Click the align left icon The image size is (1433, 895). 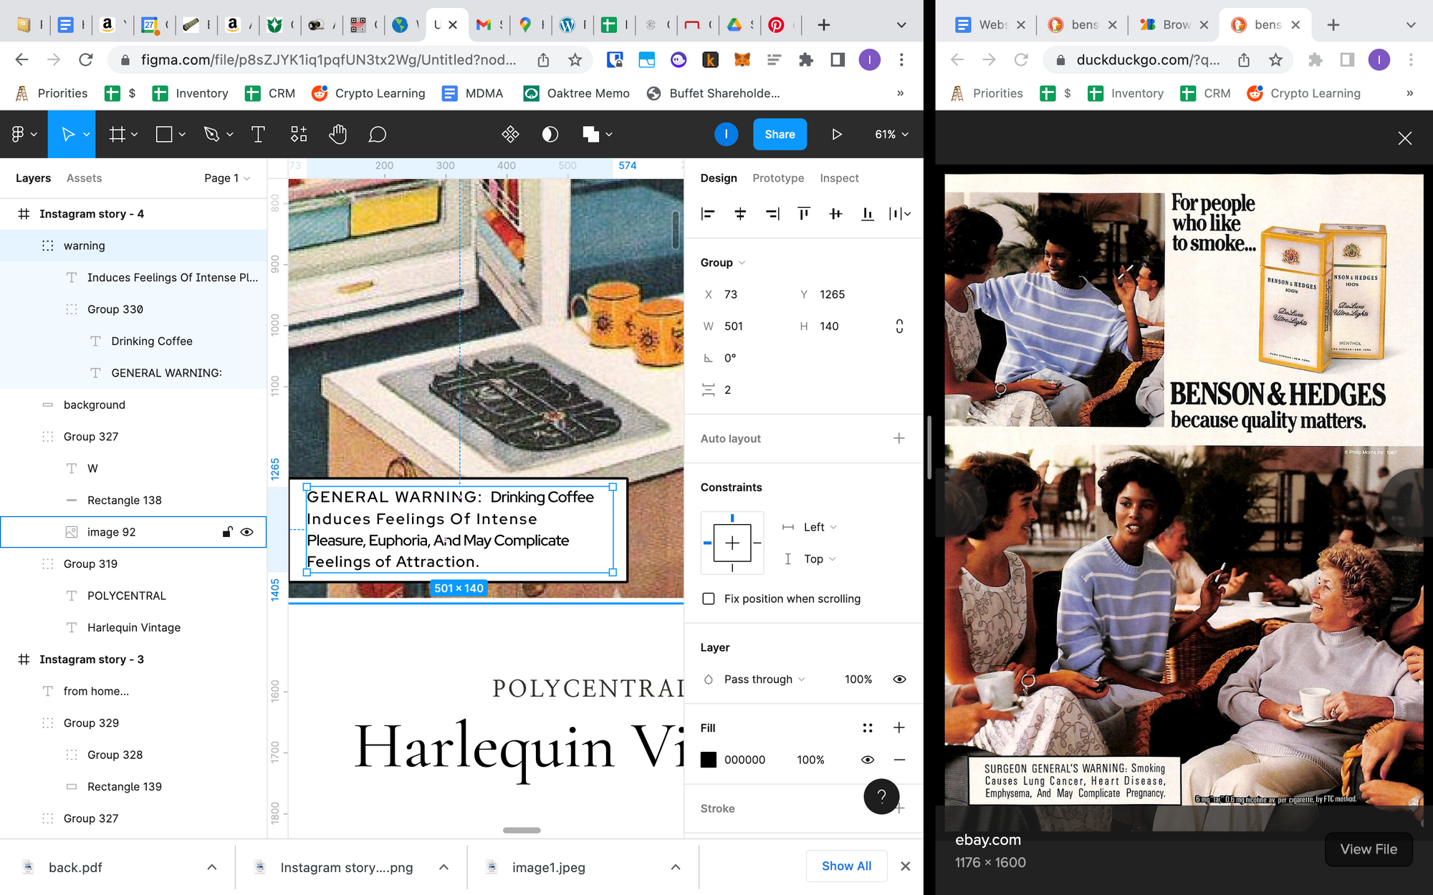(x=708, y=213)
